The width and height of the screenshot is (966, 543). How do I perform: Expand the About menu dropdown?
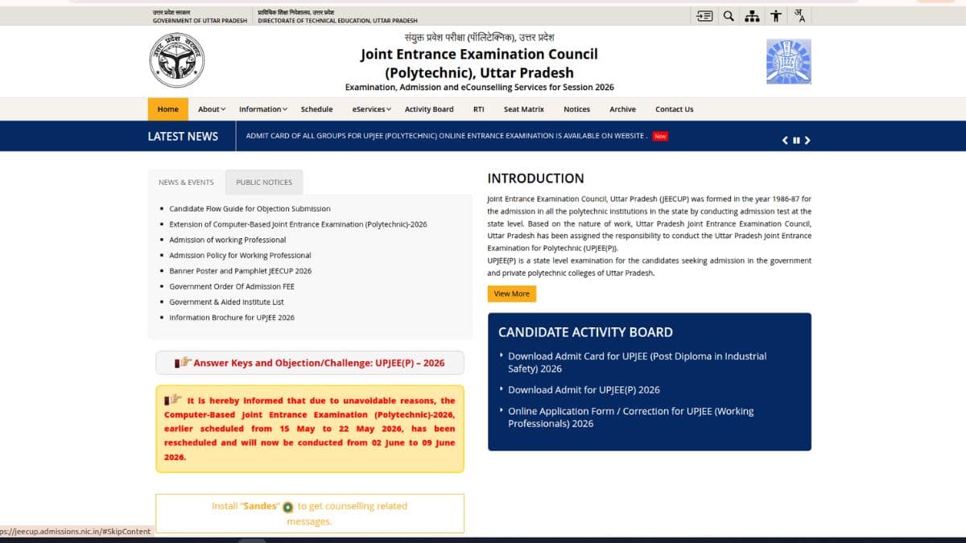point(212,109)
